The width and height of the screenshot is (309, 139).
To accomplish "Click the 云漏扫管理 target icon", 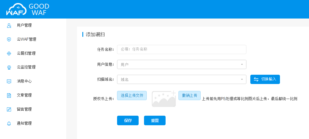I will click(x=9, y=53).
